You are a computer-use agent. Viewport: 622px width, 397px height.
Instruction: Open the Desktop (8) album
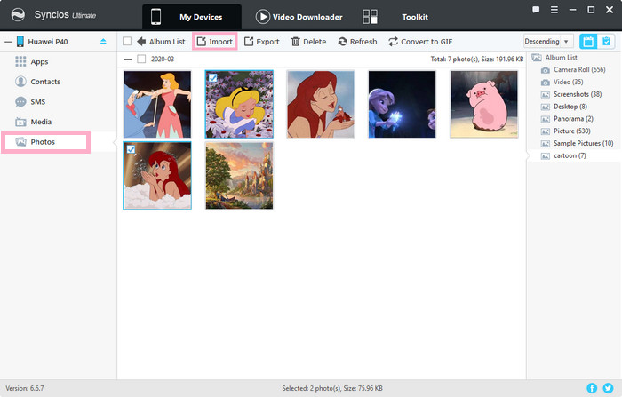pyautogui.click(x=564, y=107)
